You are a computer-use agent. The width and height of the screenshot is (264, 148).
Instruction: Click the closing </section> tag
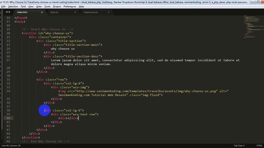point(31,137)
